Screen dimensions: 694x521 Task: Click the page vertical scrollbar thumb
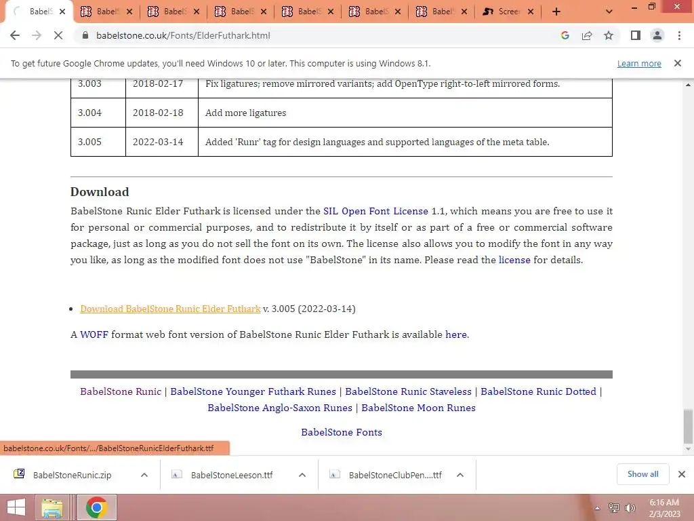pos(688,426)
